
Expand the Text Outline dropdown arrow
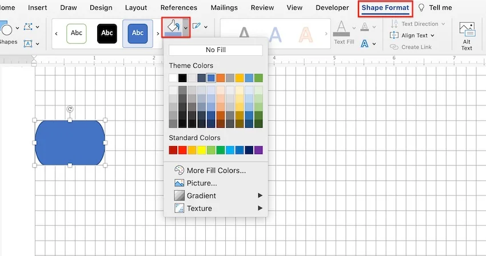point(374,27)
